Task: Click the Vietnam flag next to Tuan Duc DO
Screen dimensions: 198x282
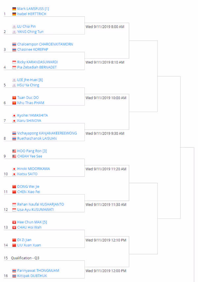Action: click(14, 98)
